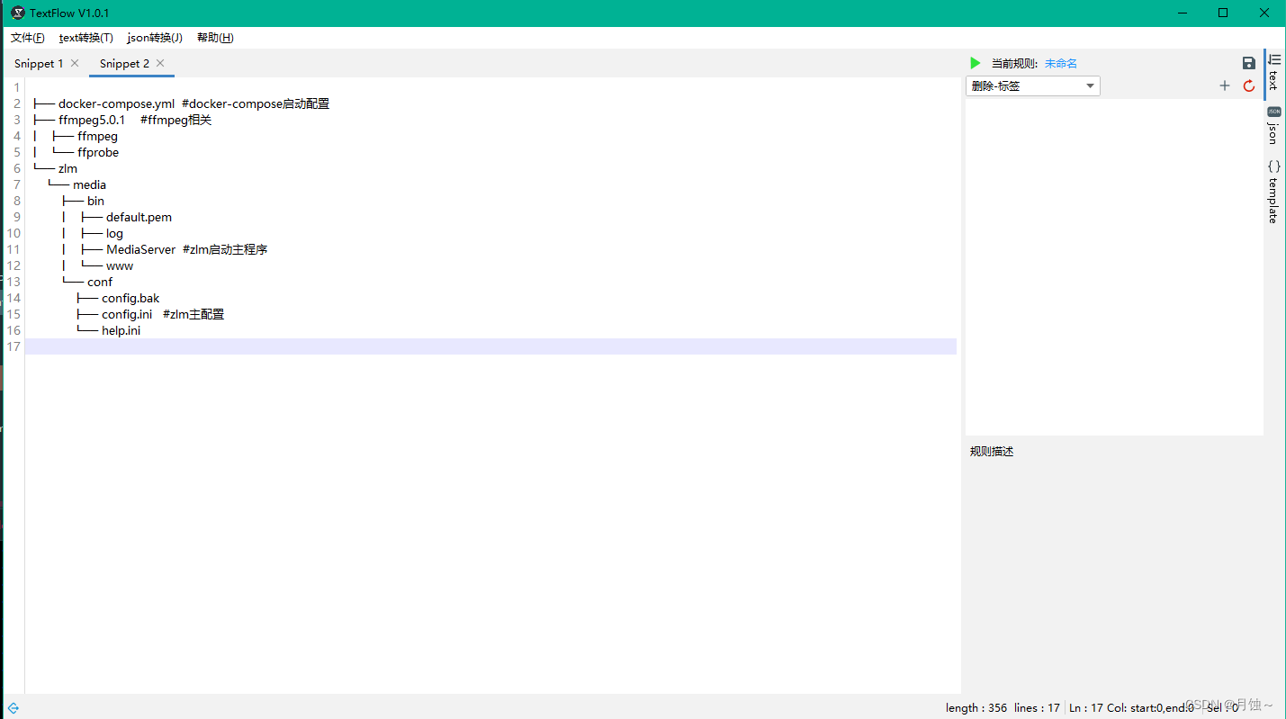Run the current rule with the green play icon
This screenshot has height=719, width=1286.
975,63
